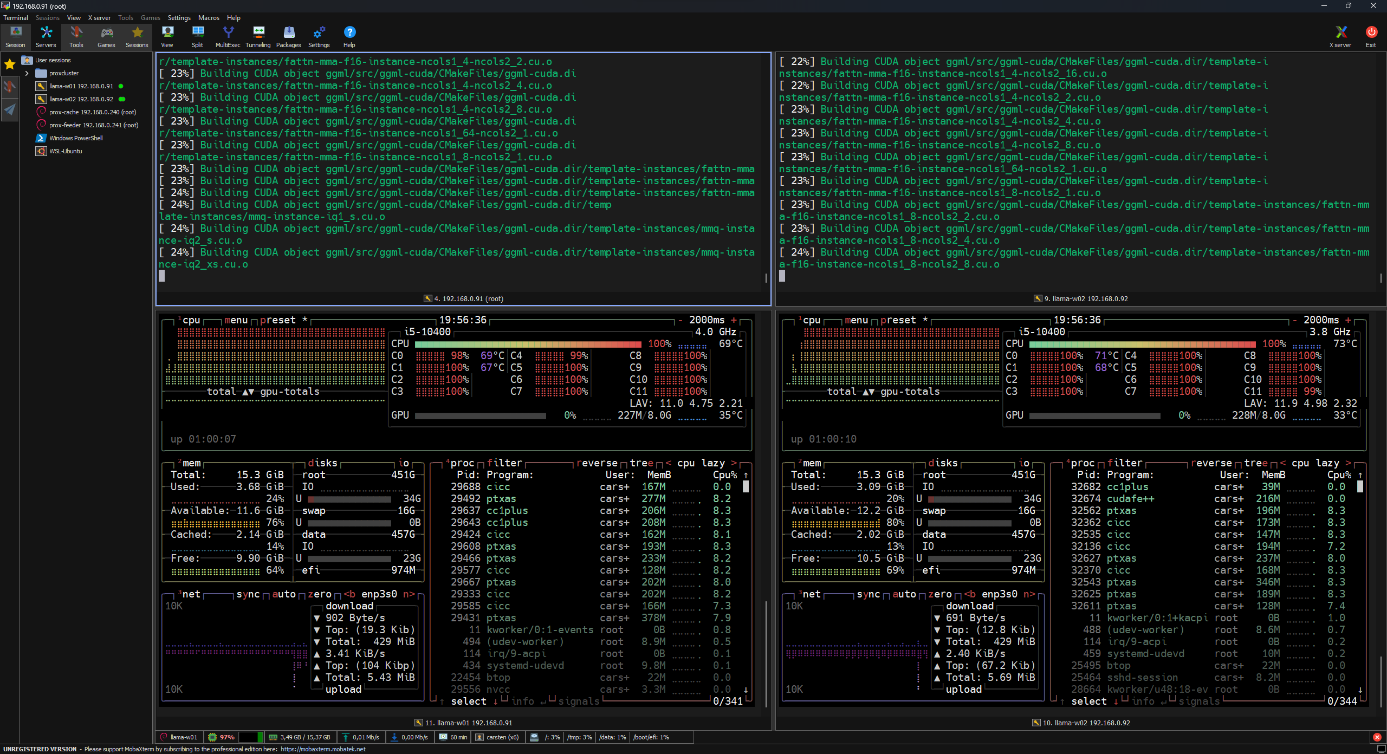Click the red close icon in status bar
The height and width of the screenshot is (754, 1387).
point(1377,737)
